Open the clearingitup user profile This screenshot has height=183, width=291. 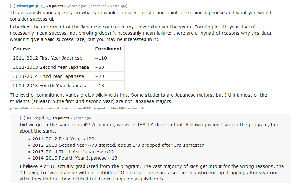[27, 6]
